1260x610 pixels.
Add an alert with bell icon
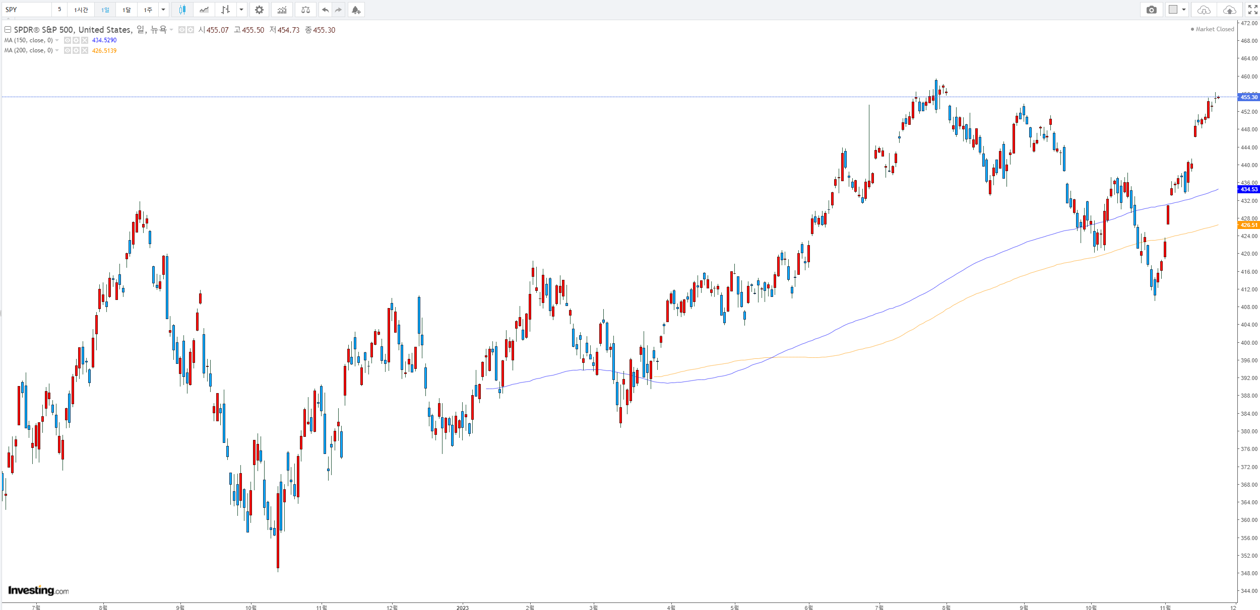pos(356,10)
